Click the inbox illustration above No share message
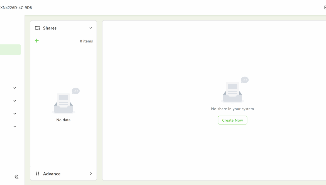Image resolution: width=326 pixels, height=185 pixels. point(233,90)
